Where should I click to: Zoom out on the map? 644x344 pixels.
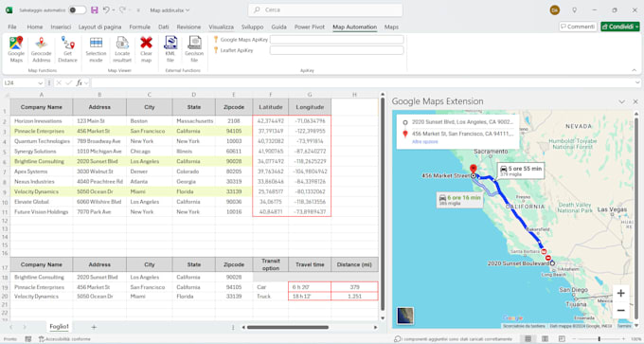621,310
